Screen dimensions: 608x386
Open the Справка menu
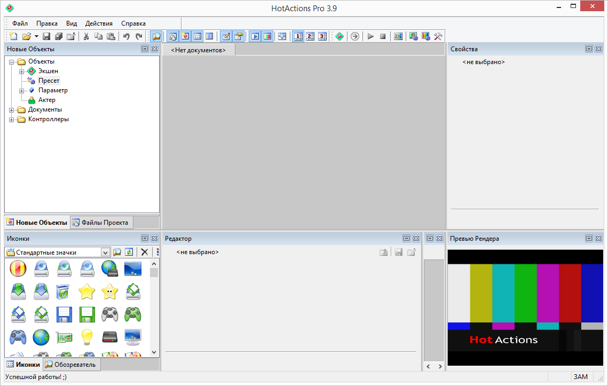click(133, 23)
